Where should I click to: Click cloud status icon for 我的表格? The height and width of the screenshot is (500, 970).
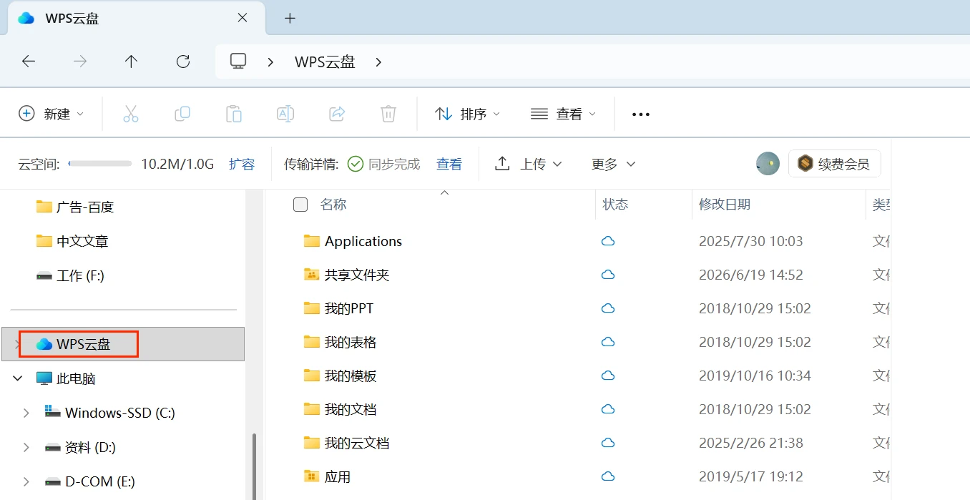pos(608,343)
